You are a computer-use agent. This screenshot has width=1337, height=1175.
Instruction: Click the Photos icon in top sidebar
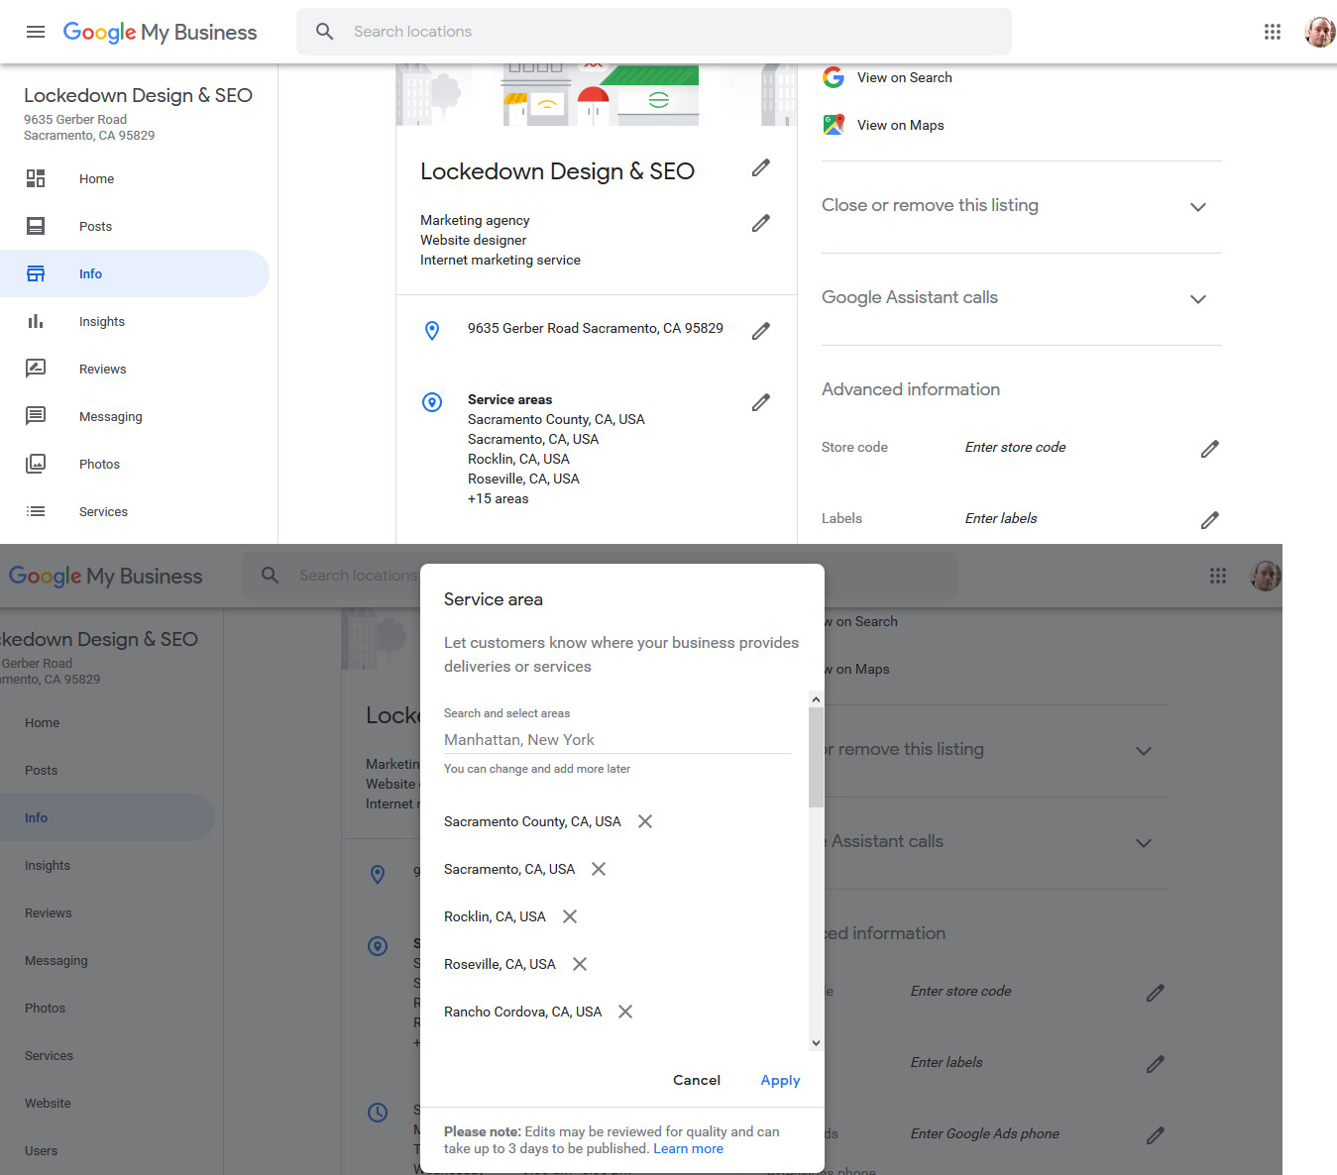point(36,464)
